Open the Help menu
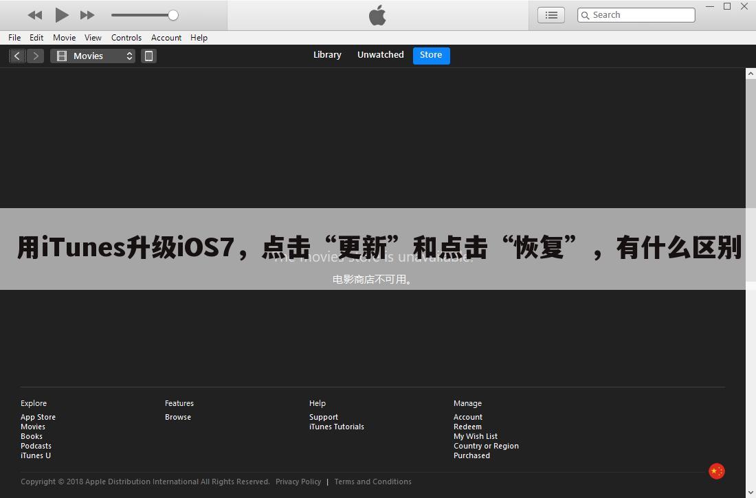The image size is (756, 498). click(199, 38)
